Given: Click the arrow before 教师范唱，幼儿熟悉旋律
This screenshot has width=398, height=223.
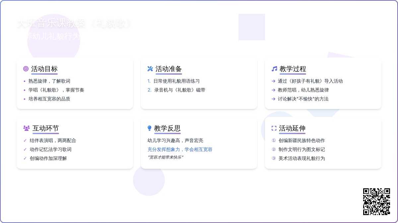Looking at the screenshot, I should pyautogui.click(x=273, y=90).
